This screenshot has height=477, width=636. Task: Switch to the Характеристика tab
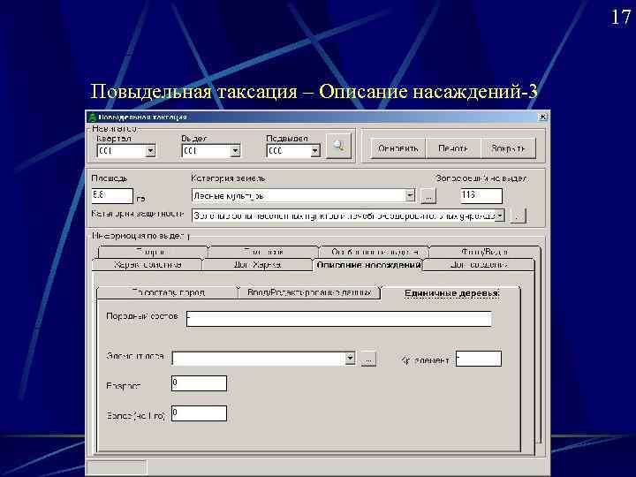coord(148,265)
